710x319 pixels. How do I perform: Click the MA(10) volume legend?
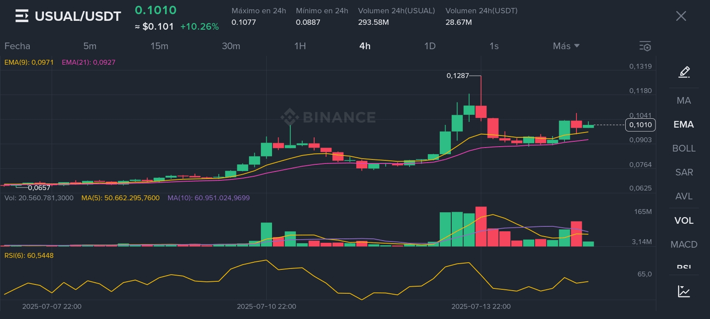point(209,198)
